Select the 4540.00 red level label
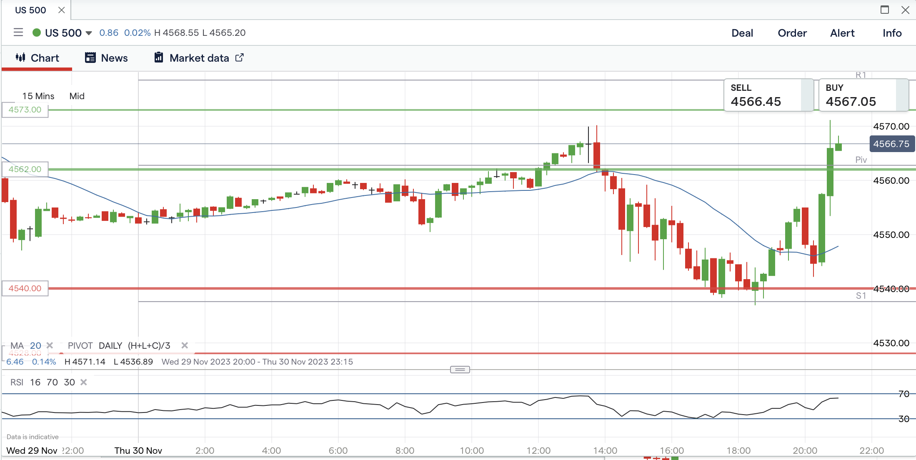The image size is (916, 460). [x=25, y=289]
